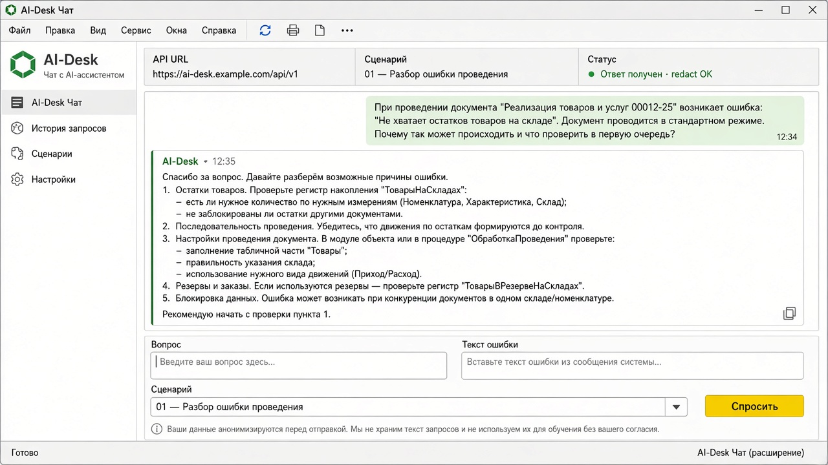Click the app icon in the title bar
Screen dimensions: 828x465
coord(10,10)
